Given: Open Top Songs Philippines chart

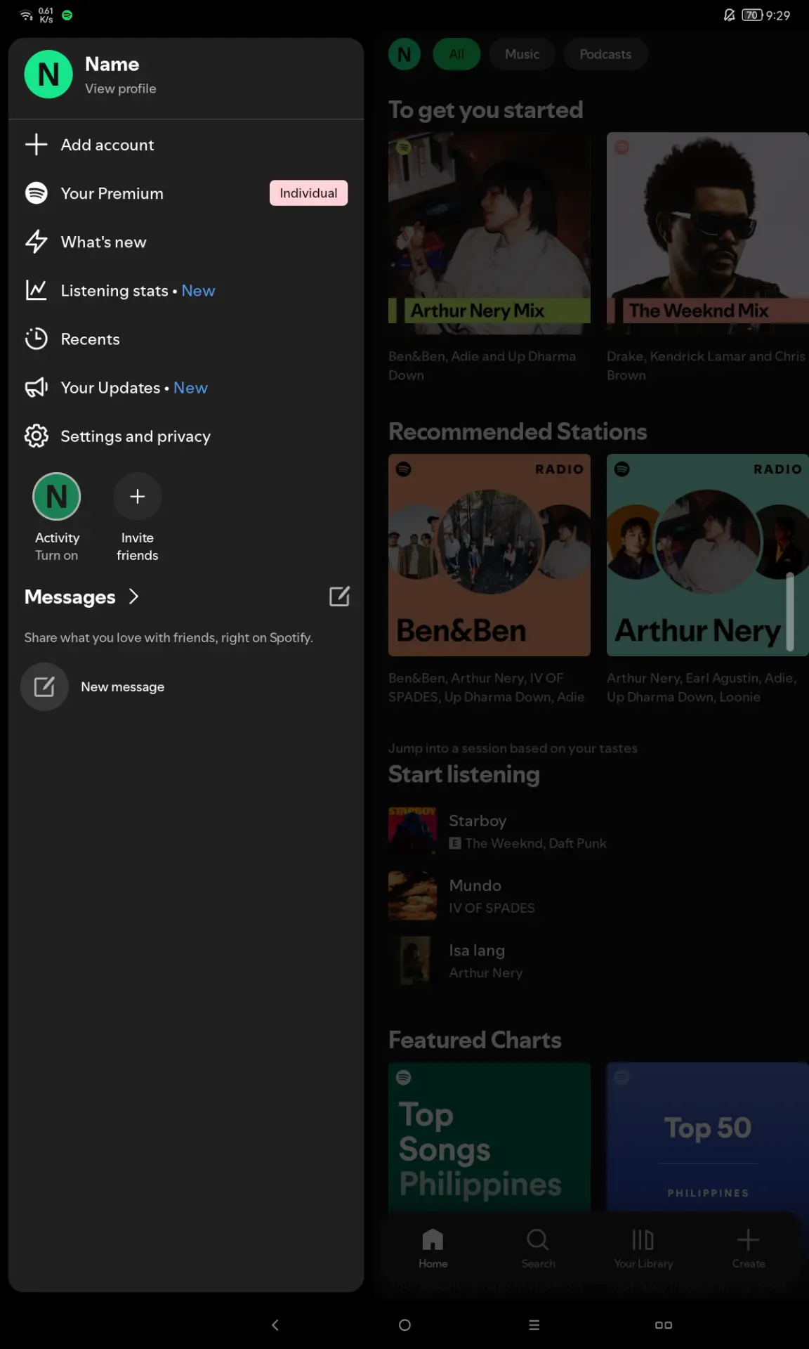Looking at the screenshot, I should point(489,1137).
